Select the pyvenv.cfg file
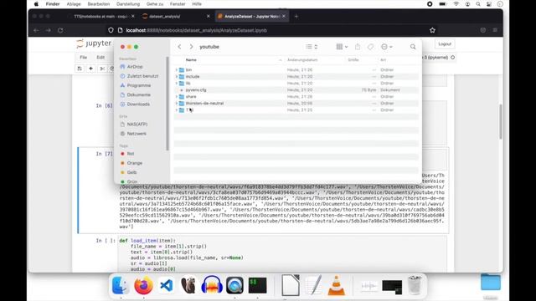 [x=296, y=90]
